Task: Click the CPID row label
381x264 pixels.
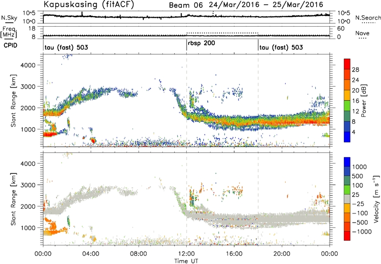Action: coord(10,45)
